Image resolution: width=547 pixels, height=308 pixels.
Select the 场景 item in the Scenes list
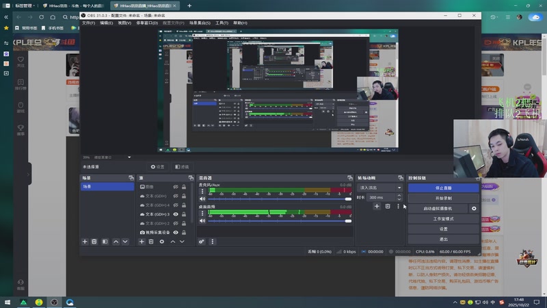(x=107, y=187)
